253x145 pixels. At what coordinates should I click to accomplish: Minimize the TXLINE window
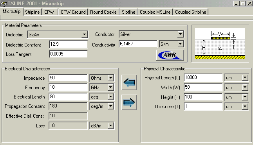236,4
